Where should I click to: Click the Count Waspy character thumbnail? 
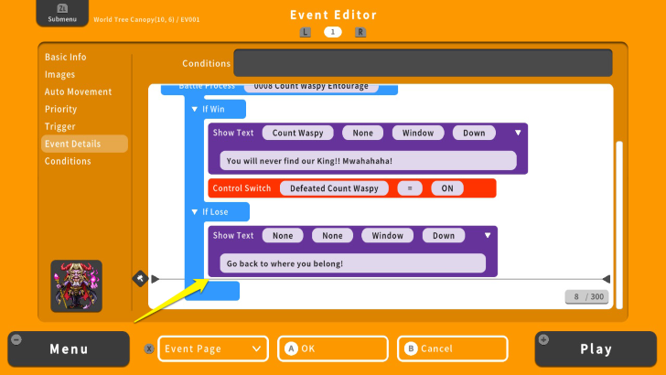coord(76,285)
